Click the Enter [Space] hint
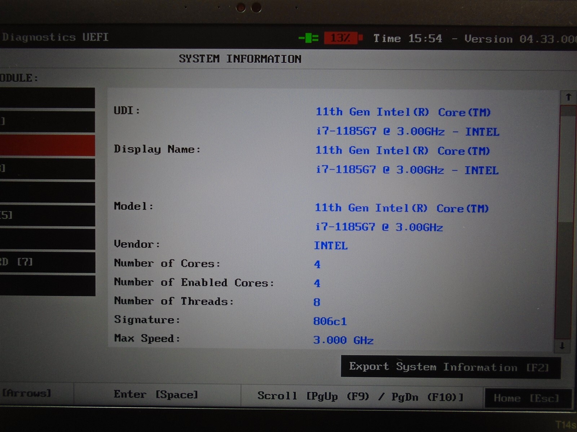Image resolution: width=577 pixels, height=432 pixels. pyautogui.click(x=156, y=395)
